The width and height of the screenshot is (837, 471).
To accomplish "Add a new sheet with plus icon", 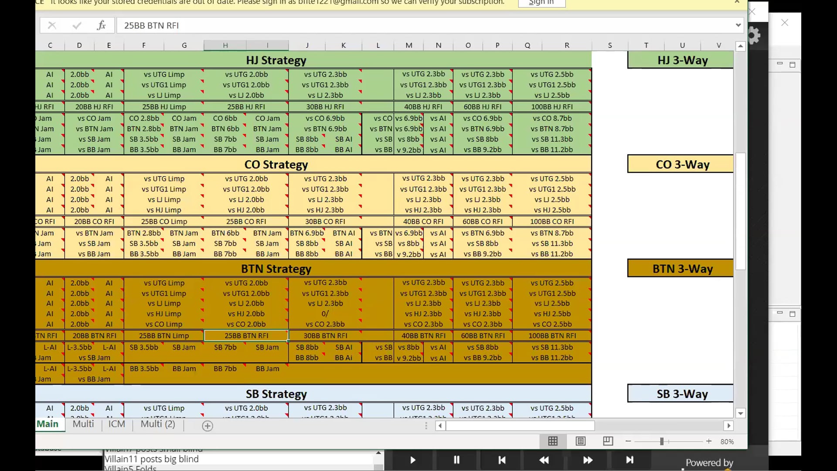I will point(208,426).
